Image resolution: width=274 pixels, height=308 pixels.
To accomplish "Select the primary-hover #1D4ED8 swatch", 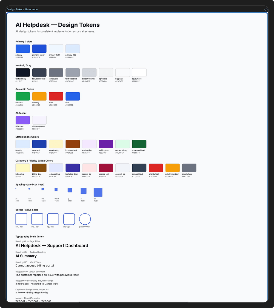I will click(x=39, y=49).
